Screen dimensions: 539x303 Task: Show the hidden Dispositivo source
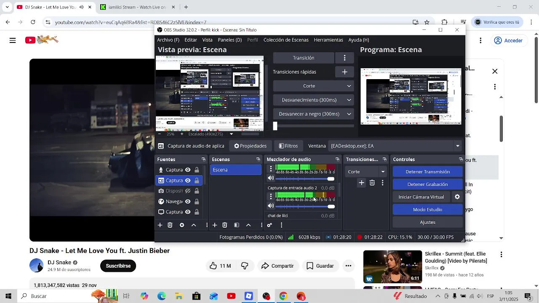pos(188,191)
